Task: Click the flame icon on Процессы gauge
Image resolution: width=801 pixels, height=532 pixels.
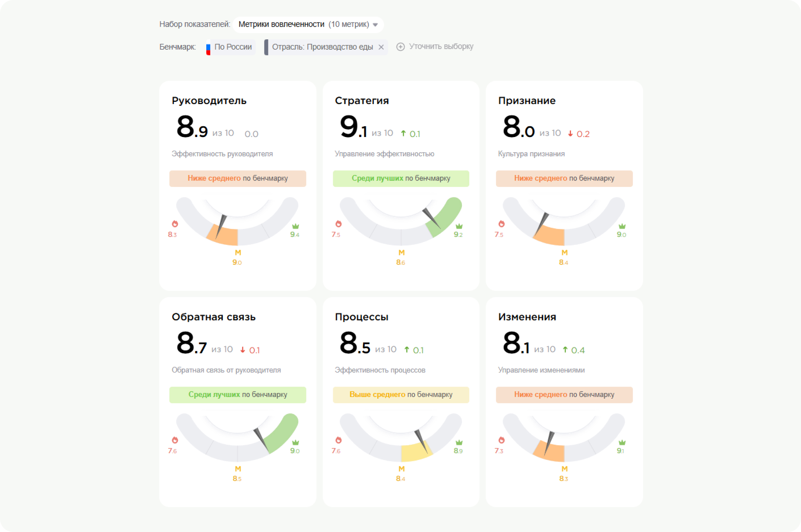Action: [x=338, y=440]
